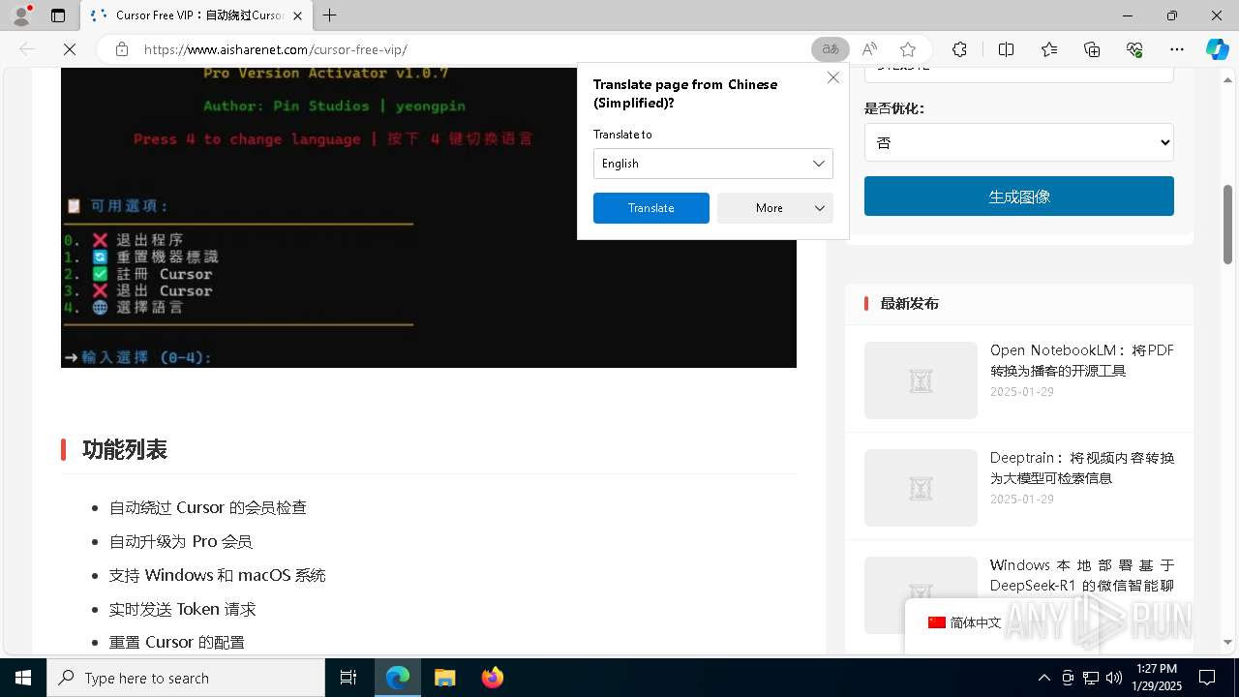The image size is (1239, 697).
Task: Click the blue Translate button
Action: pos(651,208)
